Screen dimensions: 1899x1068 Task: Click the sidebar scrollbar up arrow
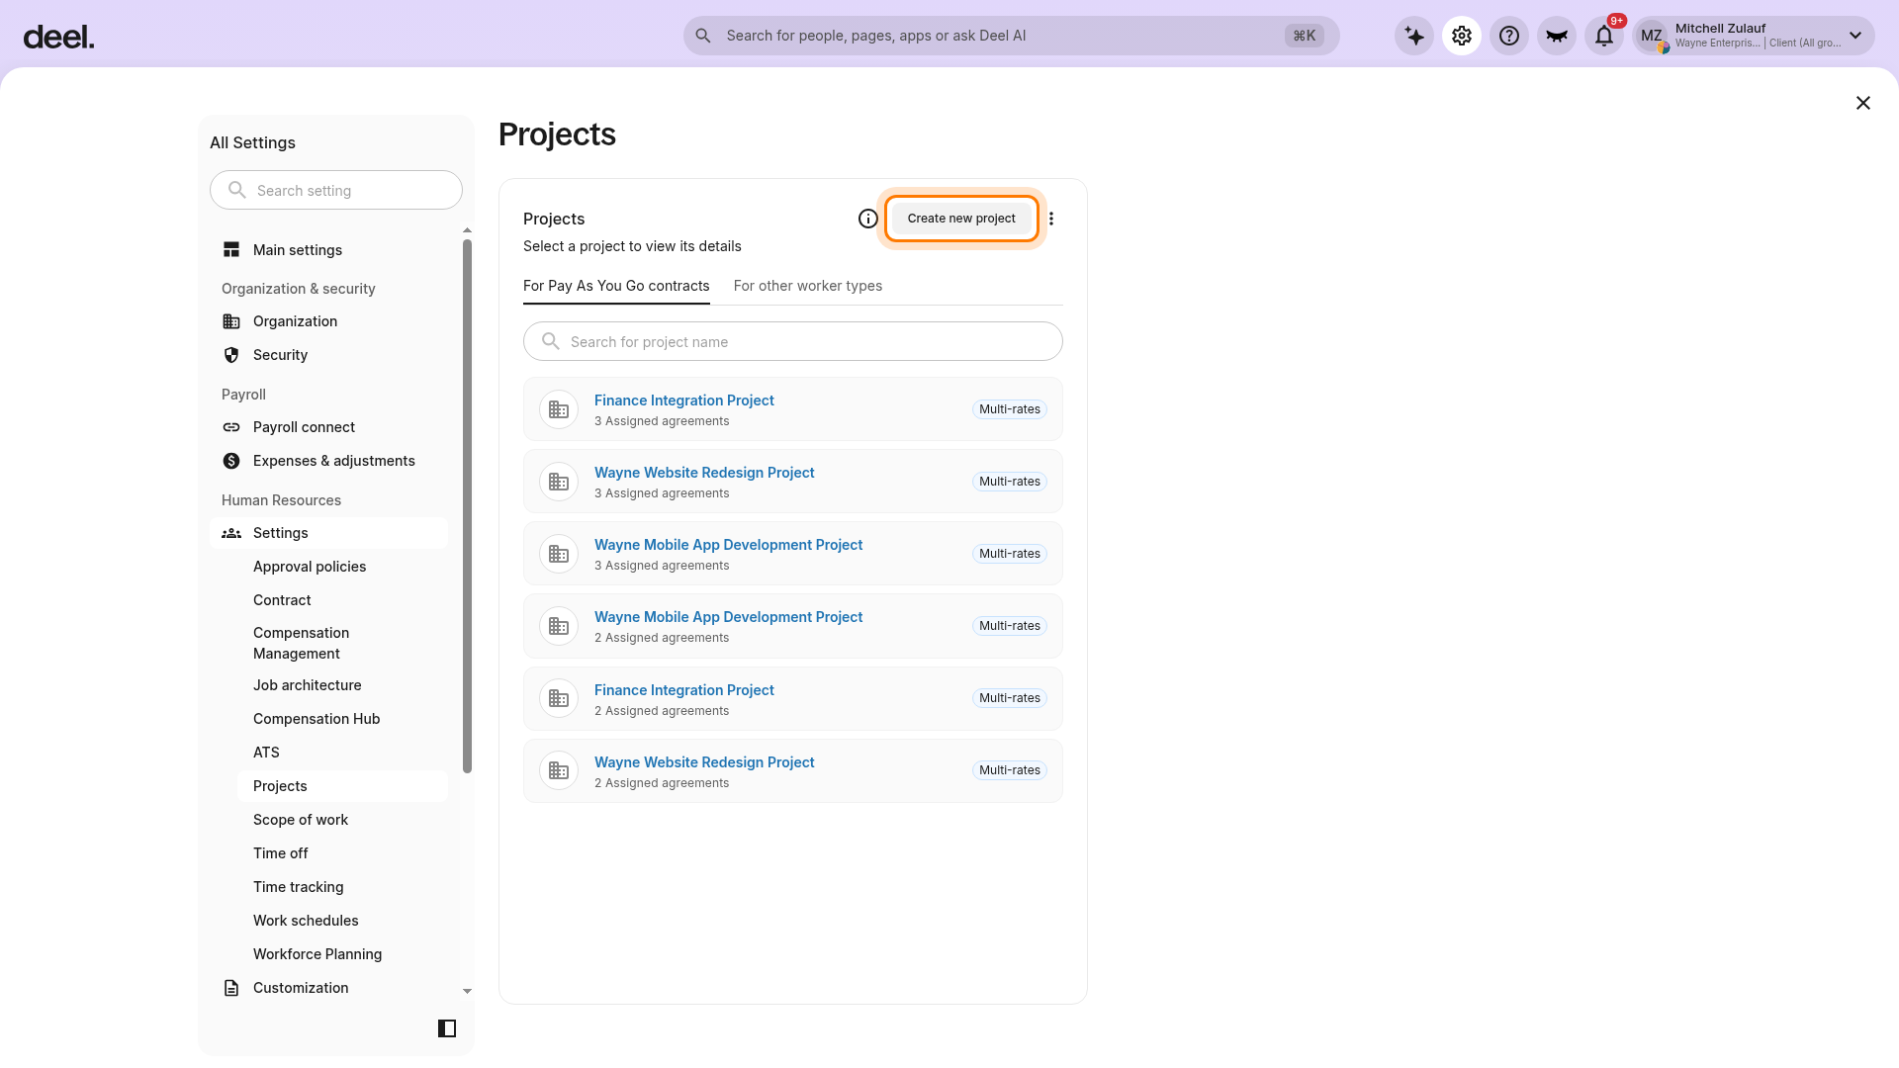[x=468, y=230]
